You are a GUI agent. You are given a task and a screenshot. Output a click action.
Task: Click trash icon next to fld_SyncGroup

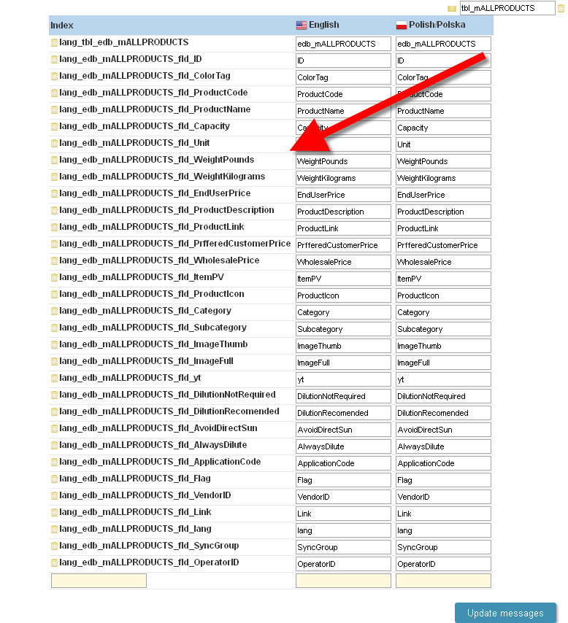54,546
